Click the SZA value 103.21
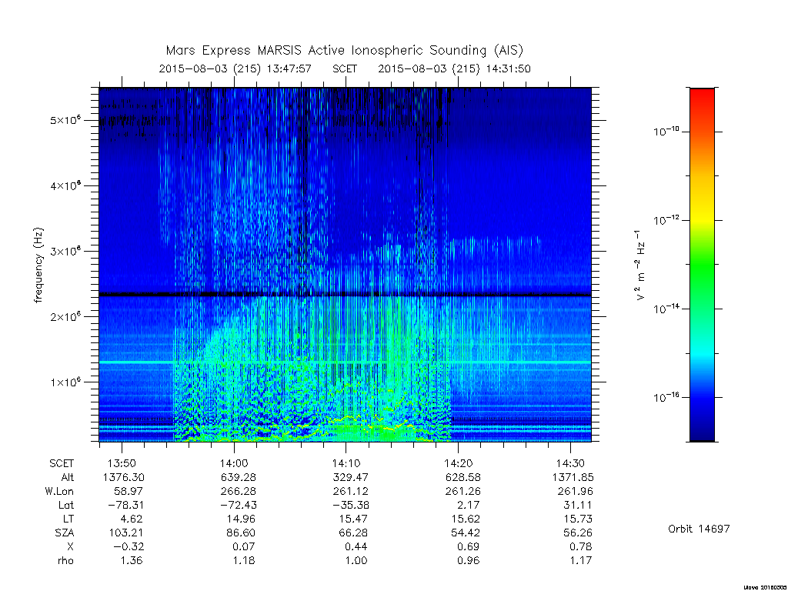The height and width of the screenshot is (591, 788). (x=125, y=533)
